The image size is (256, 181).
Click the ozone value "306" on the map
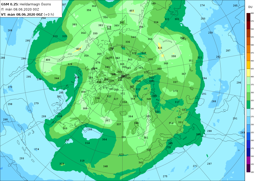point(155,96)
